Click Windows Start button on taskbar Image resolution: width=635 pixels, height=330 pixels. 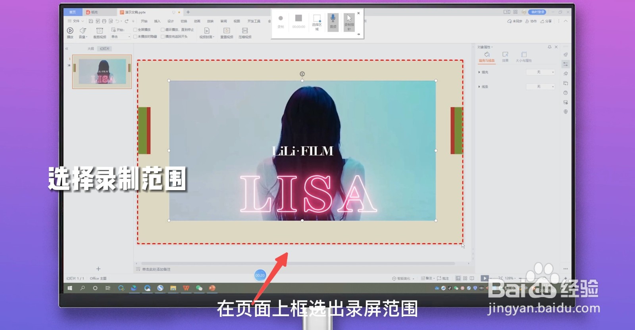pos(70,288)
